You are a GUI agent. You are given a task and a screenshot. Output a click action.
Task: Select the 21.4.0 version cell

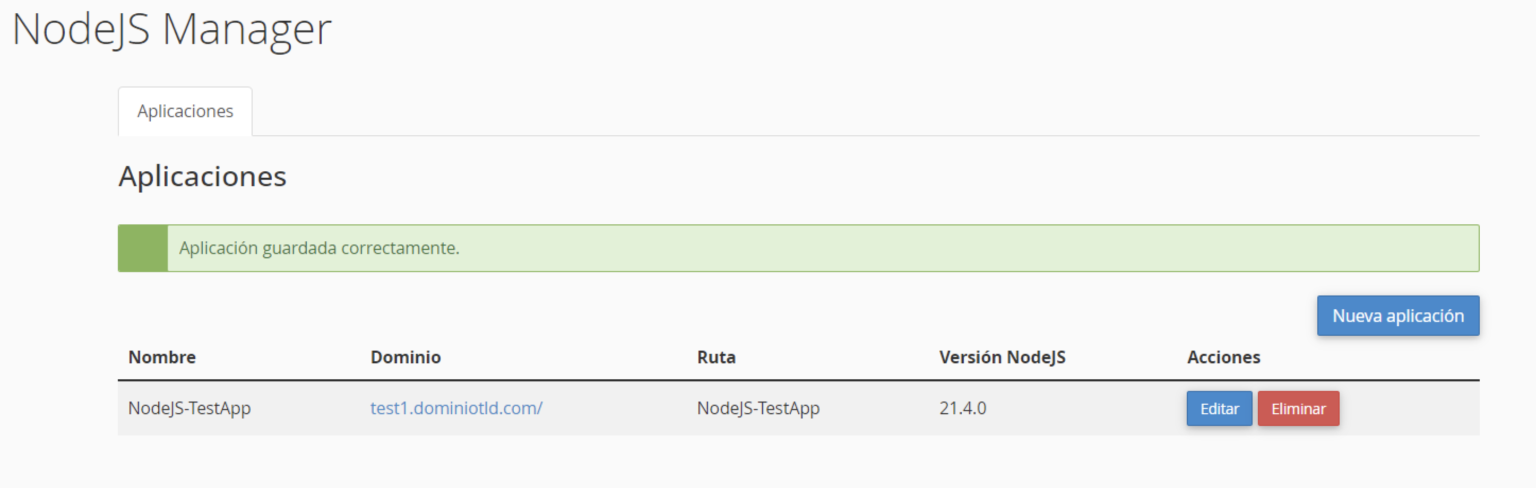coord(962,408)
